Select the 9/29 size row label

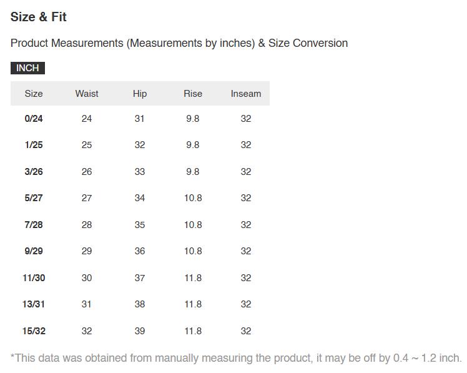coord(34,251)
